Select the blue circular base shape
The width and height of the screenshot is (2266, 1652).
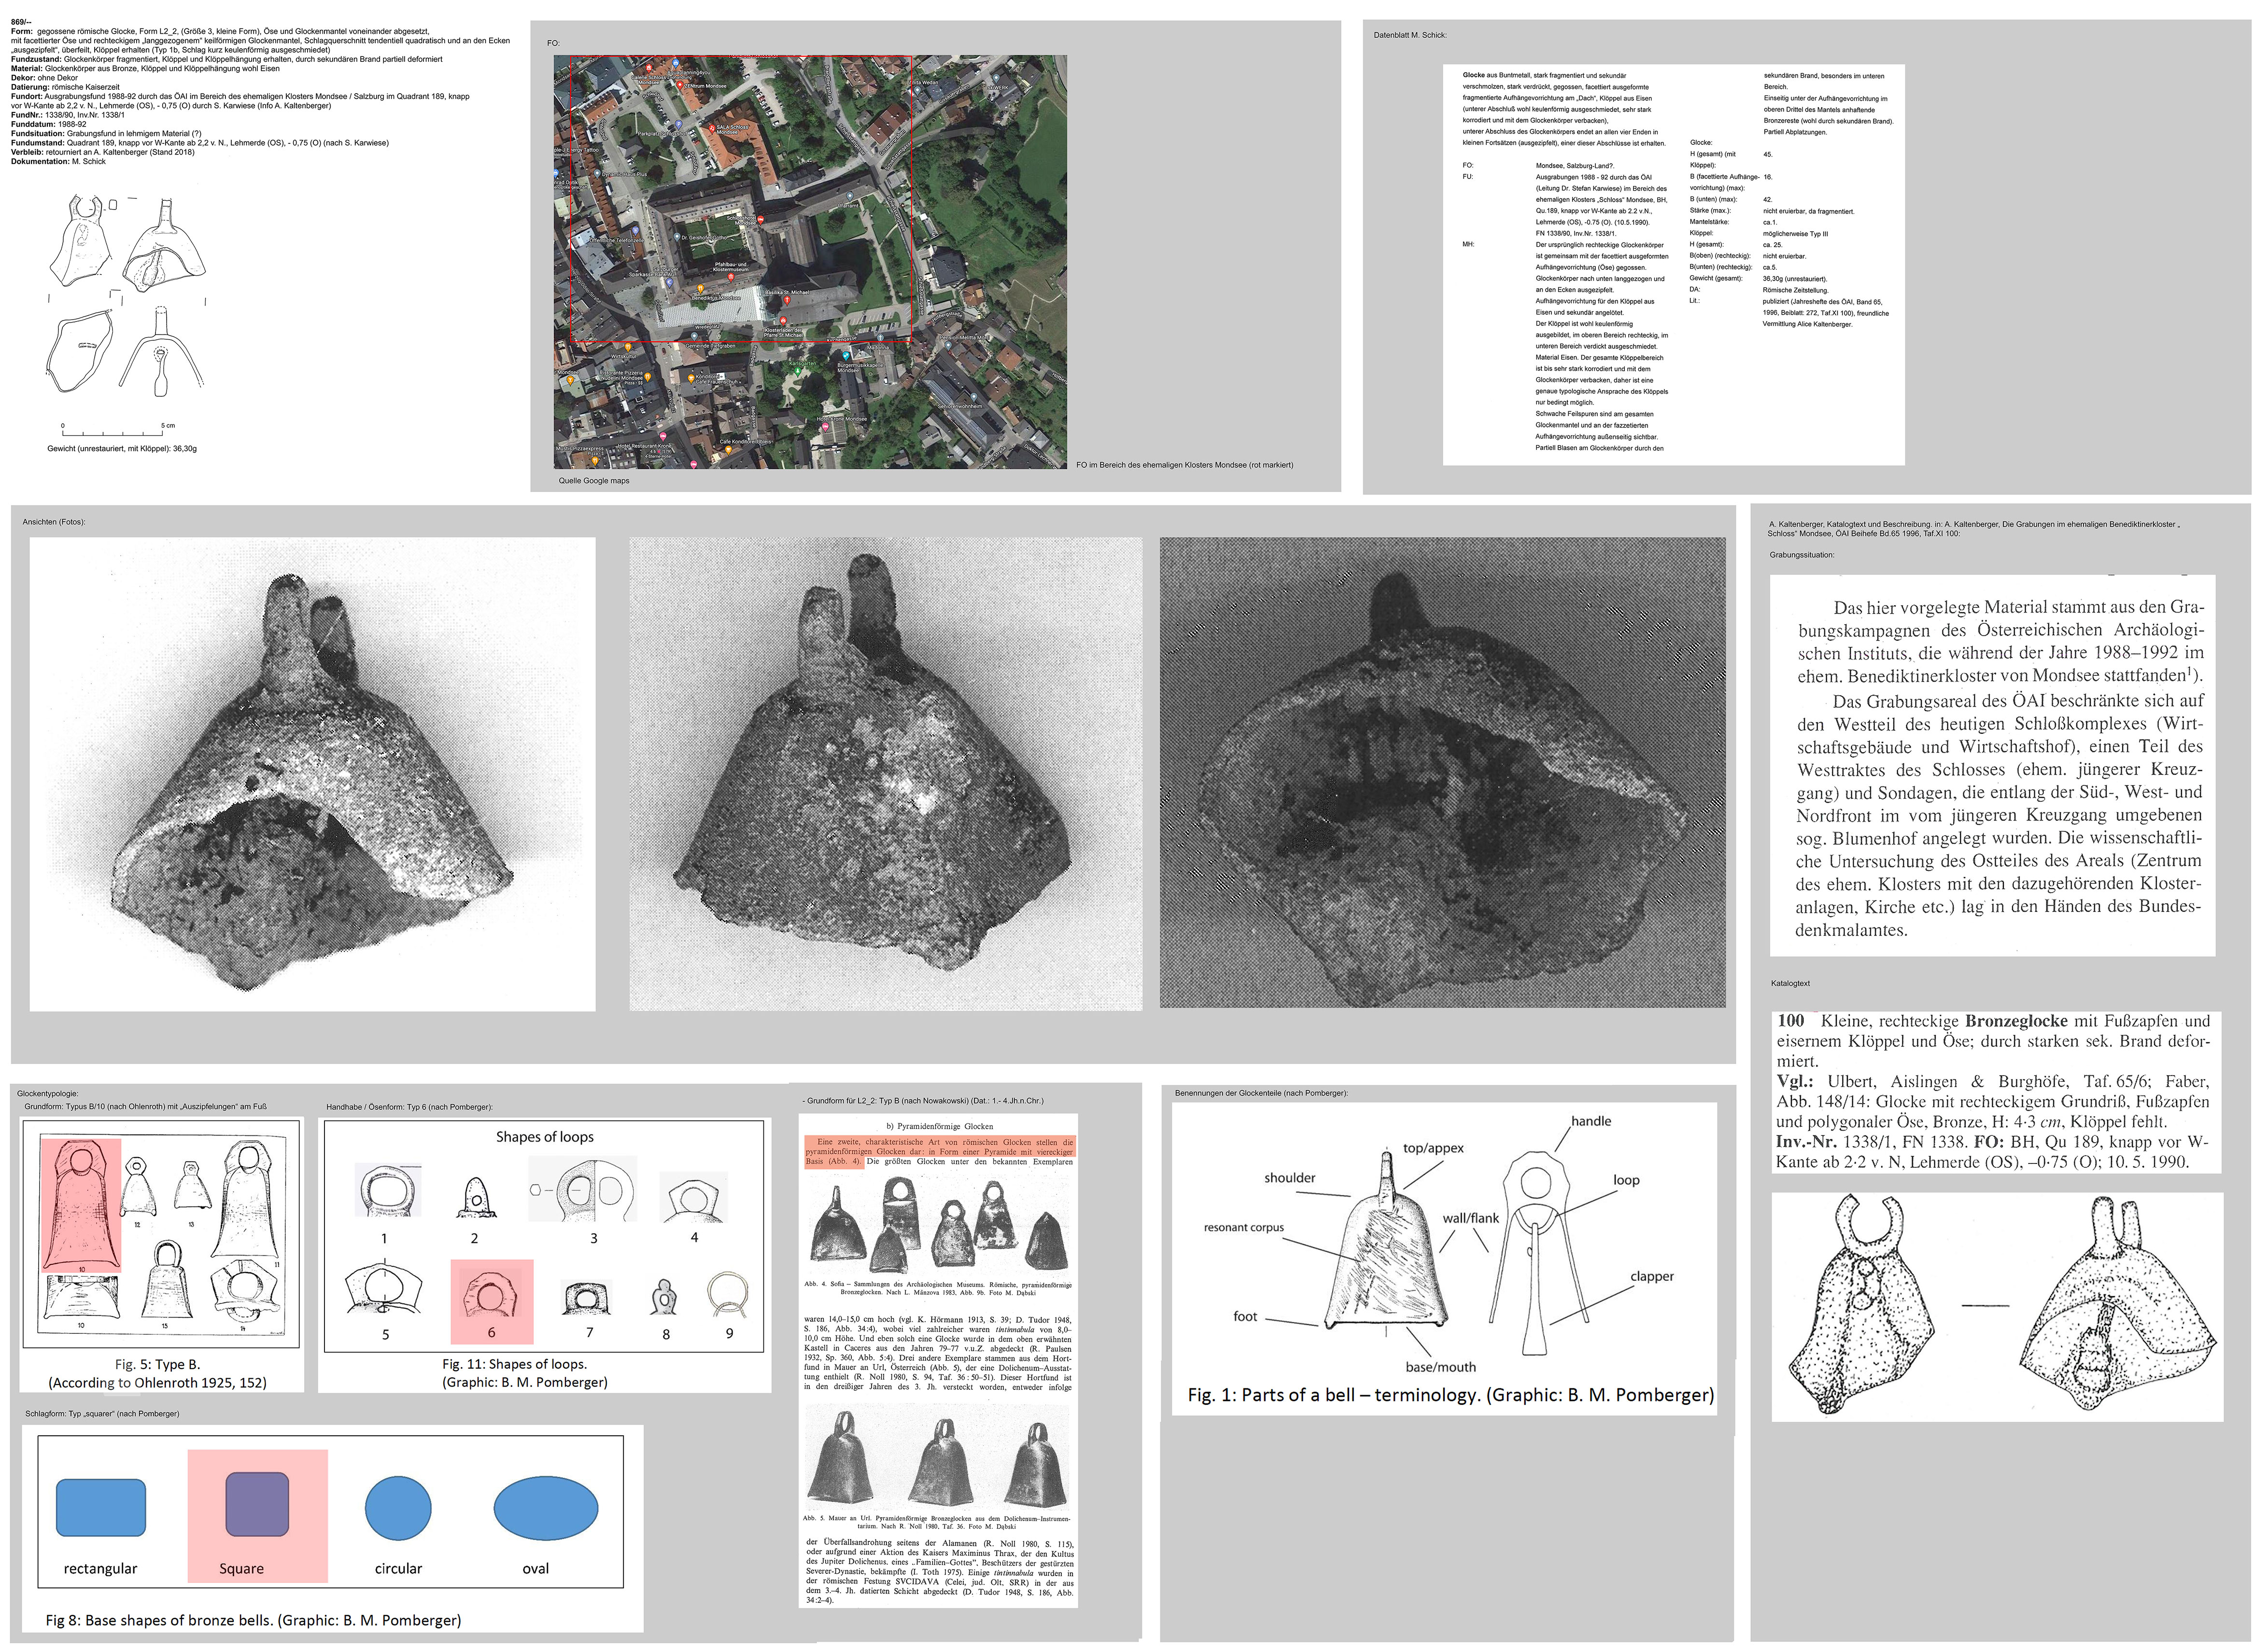point(398,1508)
